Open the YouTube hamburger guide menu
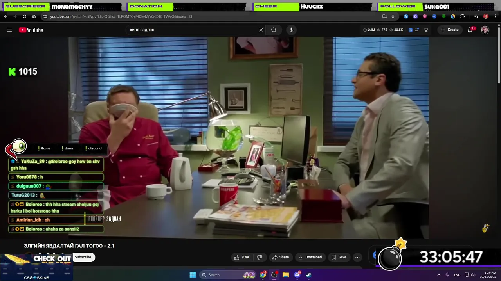The image size is (501, 281). coord(9,30)
